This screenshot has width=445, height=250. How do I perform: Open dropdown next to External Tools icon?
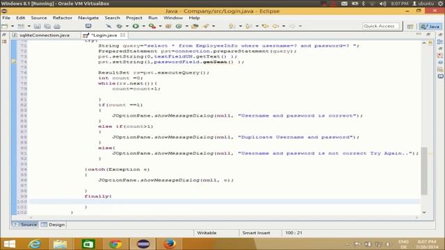click(x=160, y=26)
